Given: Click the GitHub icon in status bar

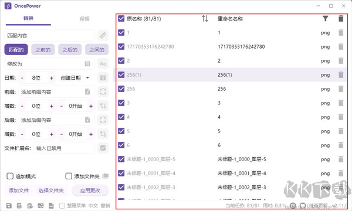Looking at the screenshot, I should tap(303, 206).
